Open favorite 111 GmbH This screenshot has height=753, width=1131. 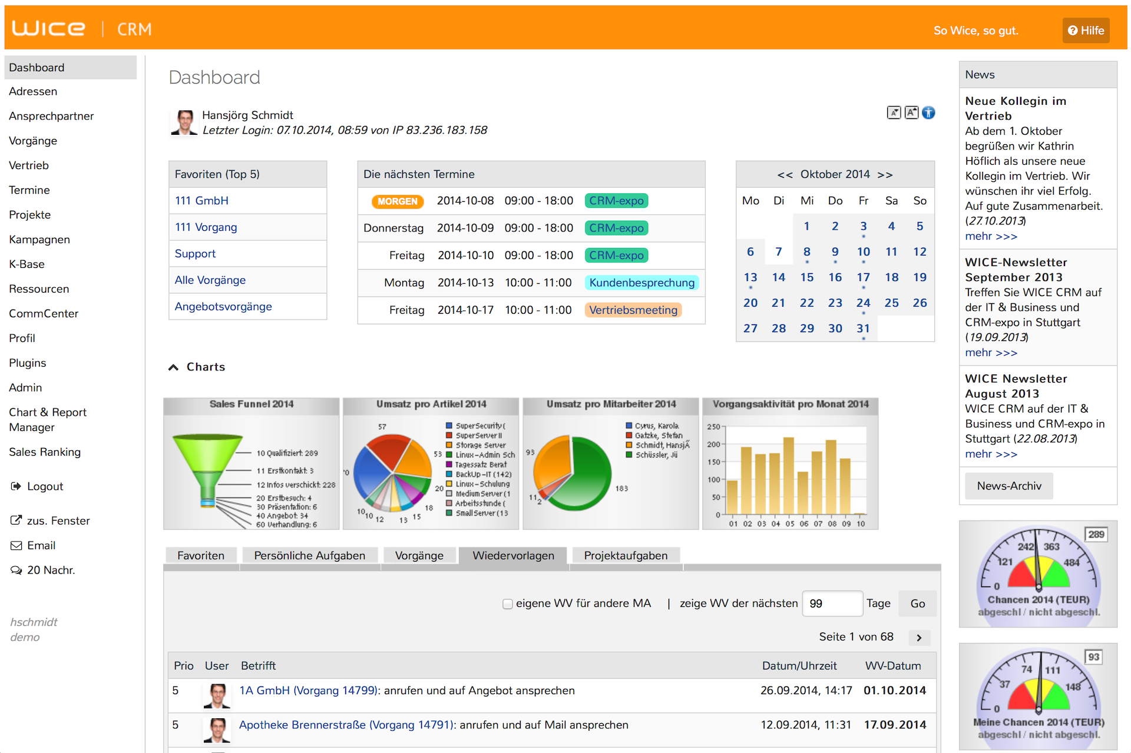tap(201, 201)
